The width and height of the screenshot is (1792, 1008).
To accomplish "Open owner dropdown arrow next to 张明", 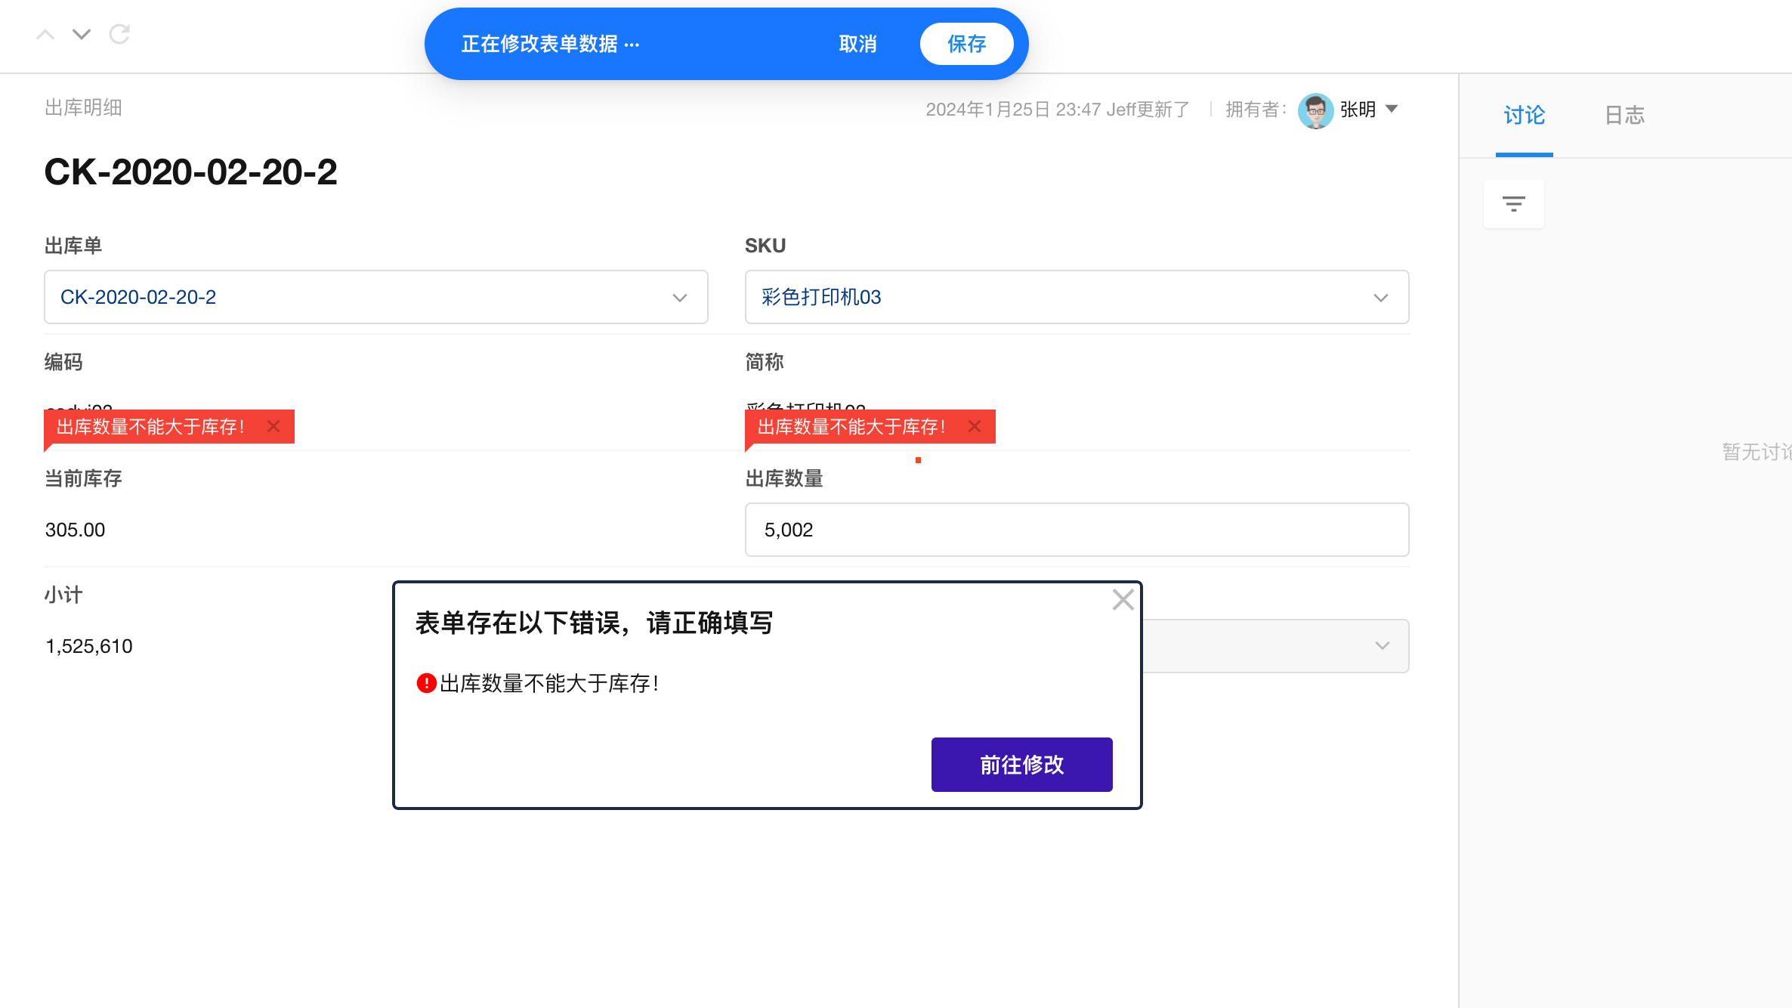I will [1392, 109].
